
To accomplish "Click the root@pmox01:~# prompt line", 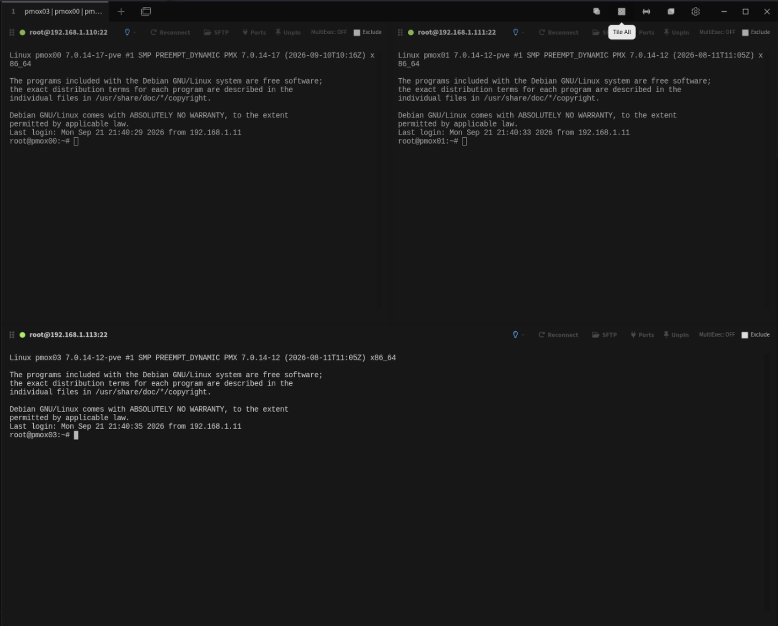I will (432, 141).
